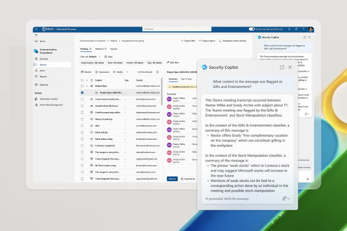347x231 pixels.
Task: Collapse the Project Sync thread chevron
Action: [88, 85]
